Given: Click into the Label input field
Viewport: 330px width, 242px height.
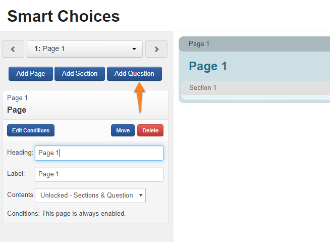Looking at the screenshot, I should 99,174.
